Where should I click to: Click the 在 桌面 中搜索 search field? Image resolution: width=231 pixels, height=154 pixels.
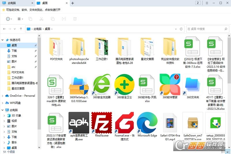(208, 29)
